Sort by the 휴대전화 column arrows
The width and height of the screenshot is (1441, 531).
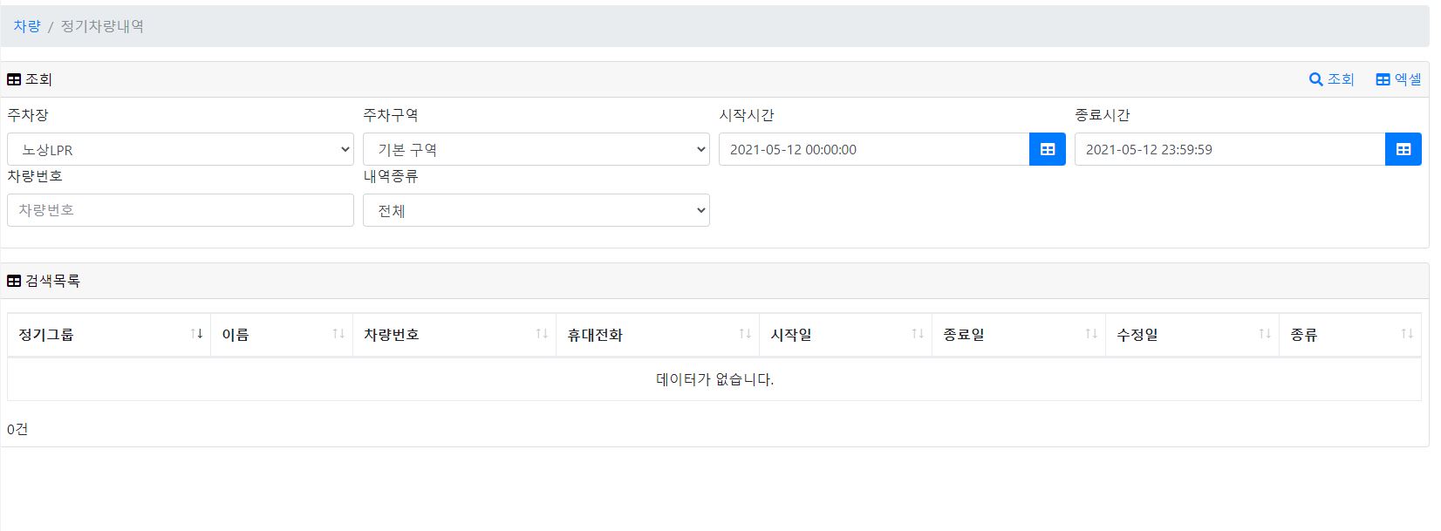pyautogui.click(x=745, y=334)
